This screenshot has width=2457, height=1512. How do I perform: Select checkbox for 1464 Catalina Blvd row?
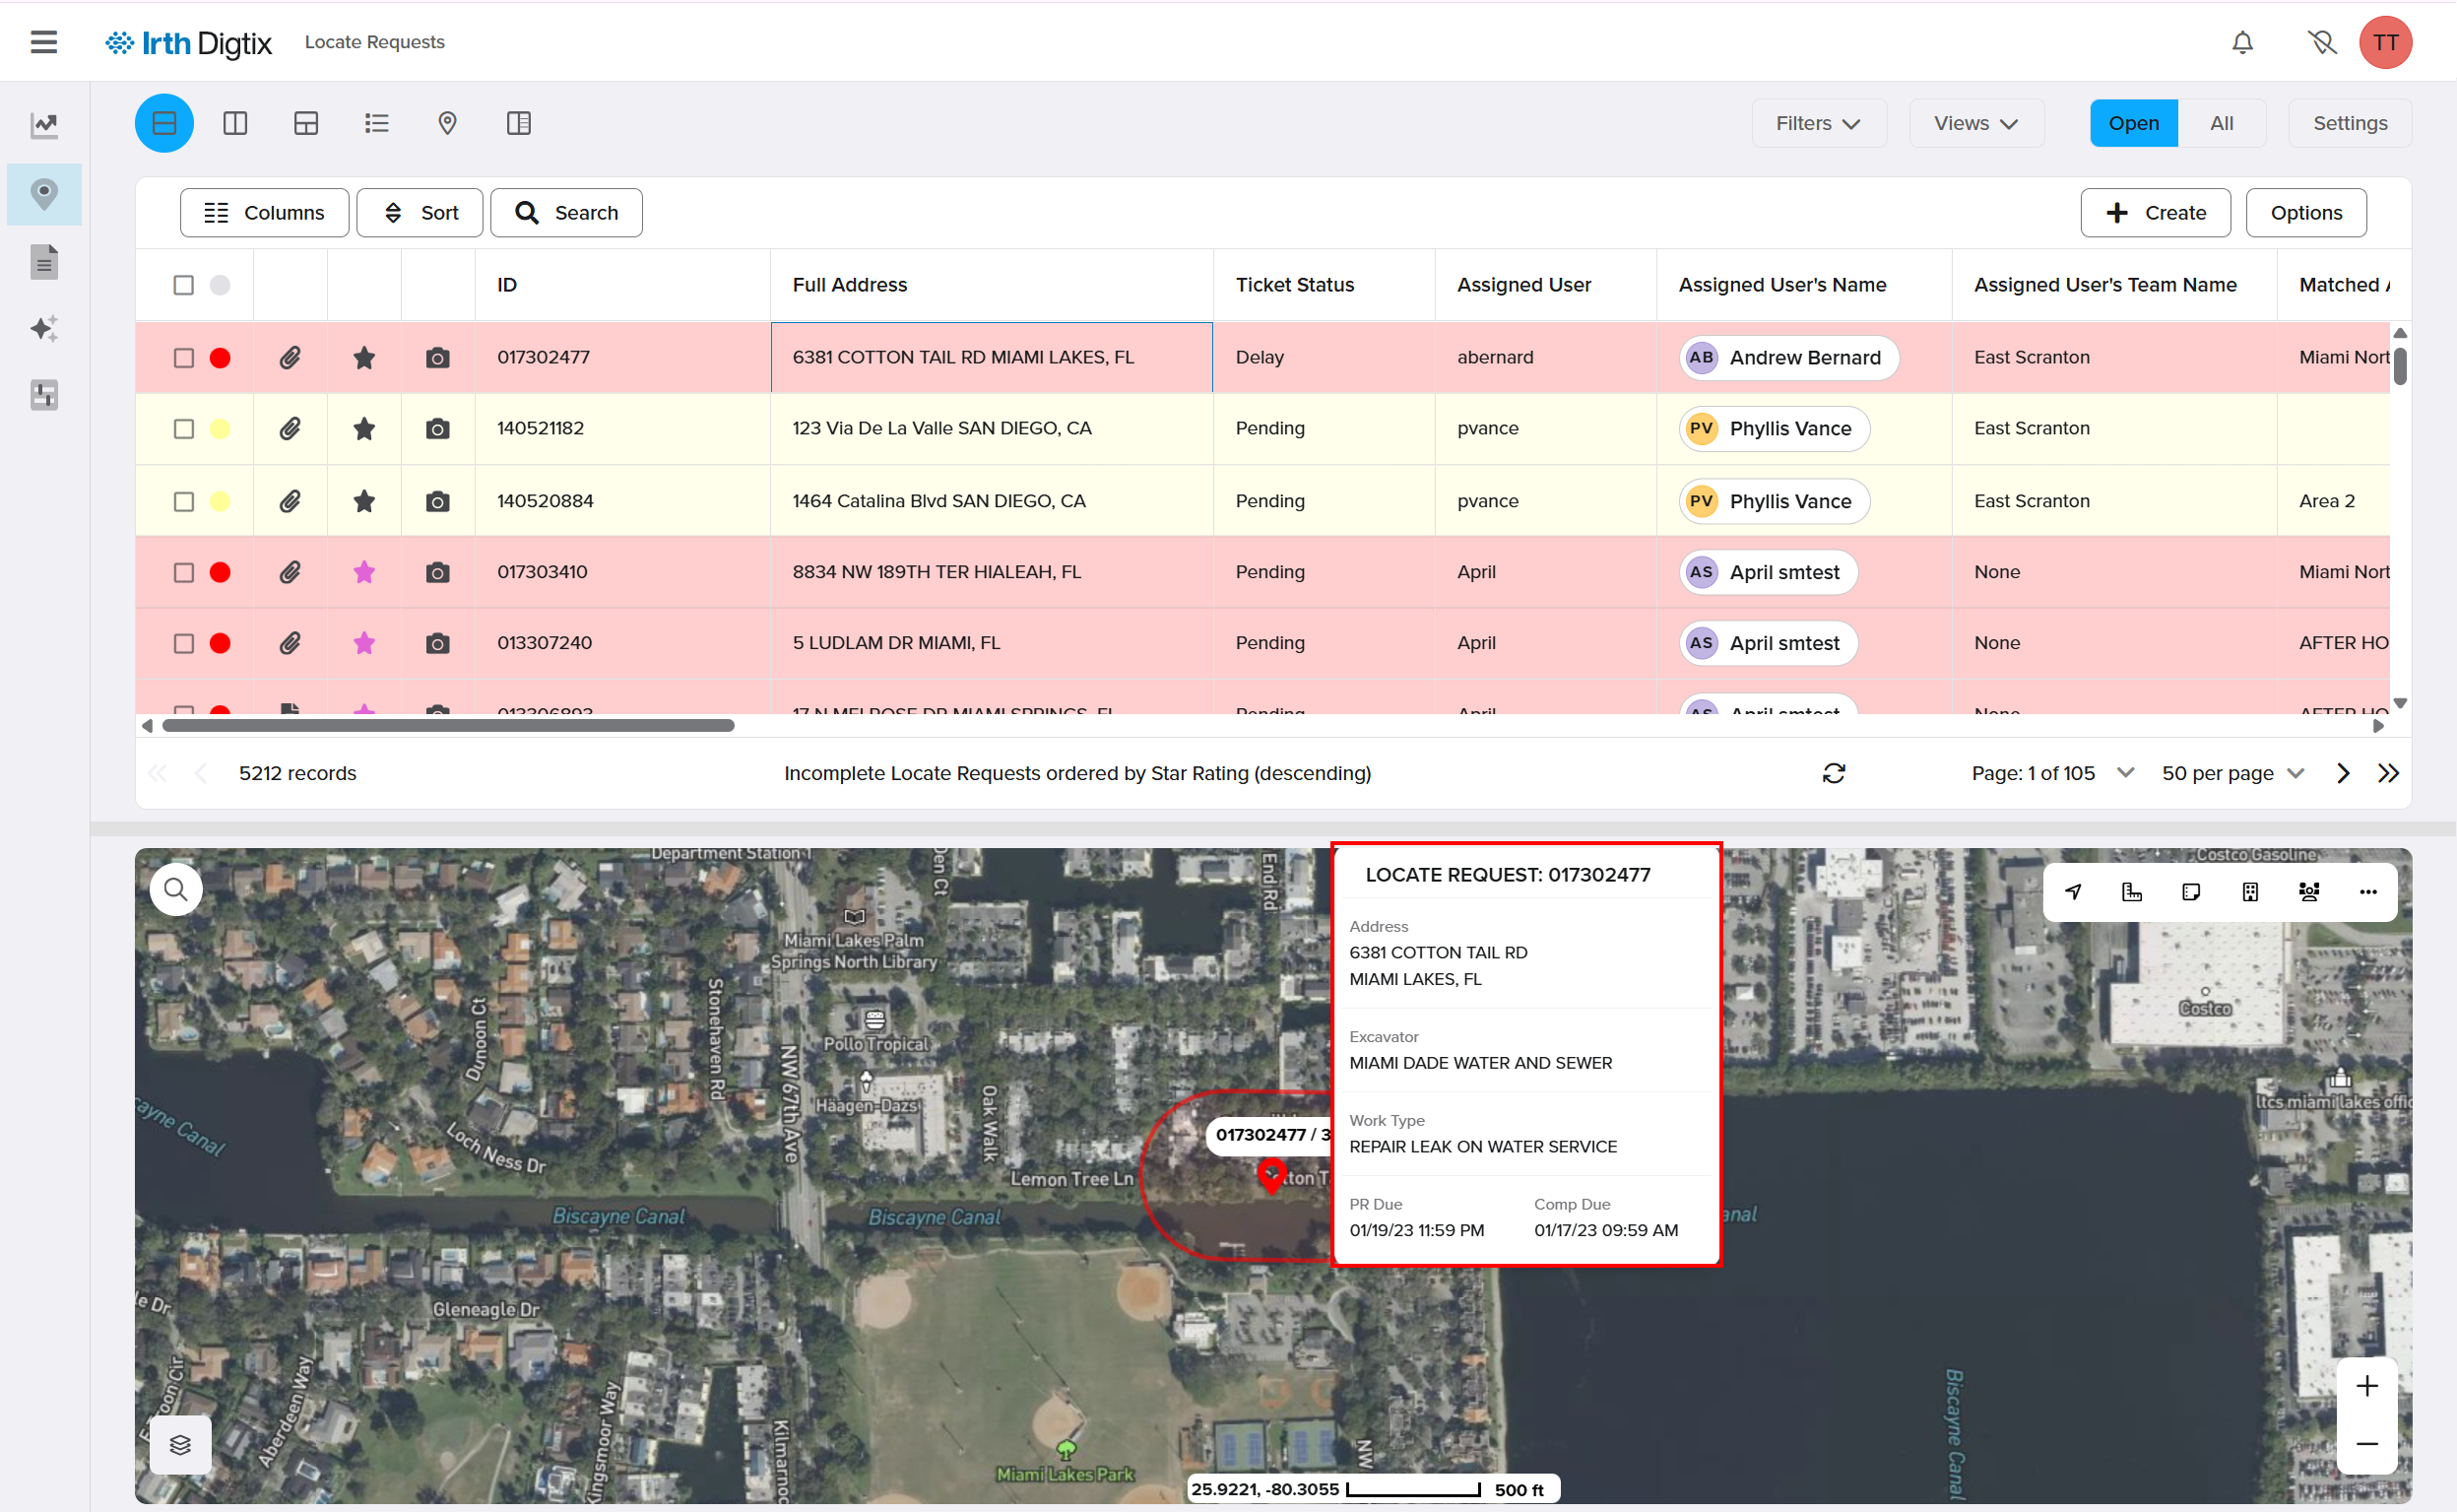[184, 501]
